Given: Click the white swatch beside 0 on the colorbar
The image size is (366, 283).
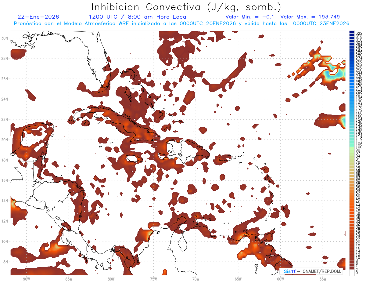Looking at the screenshot, I should tap(352, 273).
